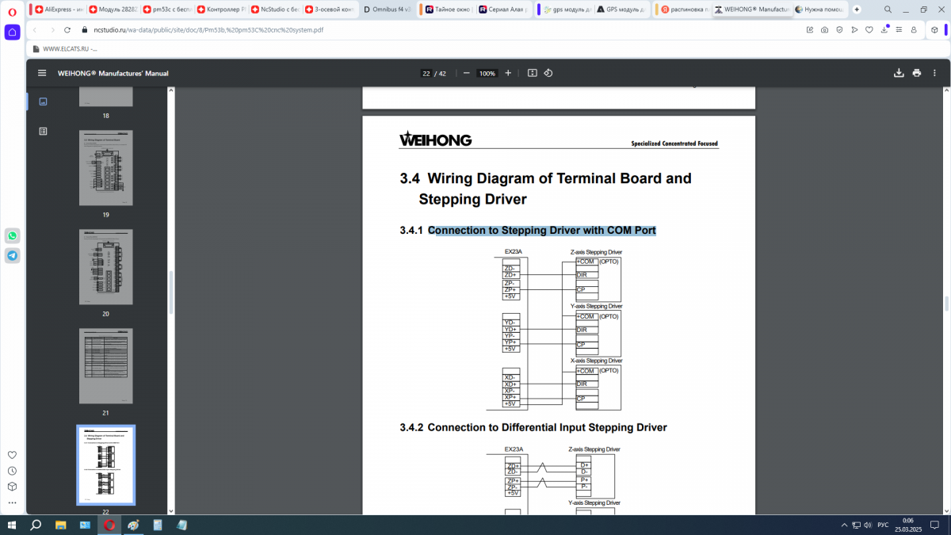This screenshot has width=951, height=535.
Task: Open Opera sidebar more options dots
Action: [x=12, y=503]
